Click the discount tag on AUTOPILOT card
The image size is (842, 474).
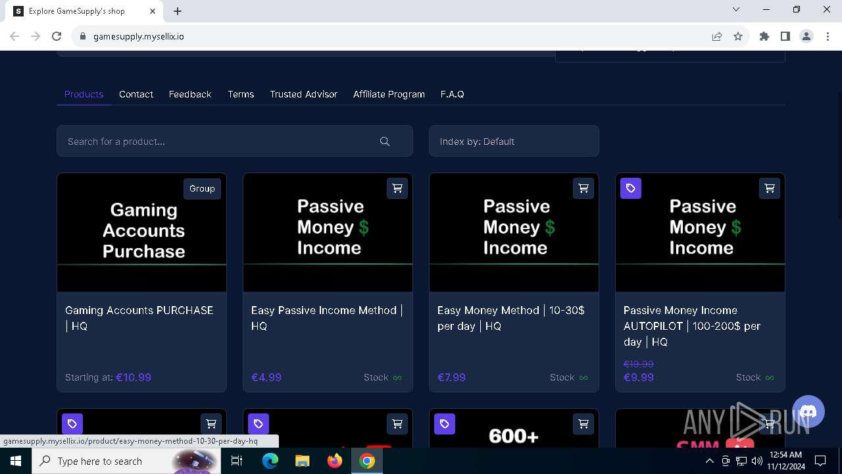tap(631, 188)
